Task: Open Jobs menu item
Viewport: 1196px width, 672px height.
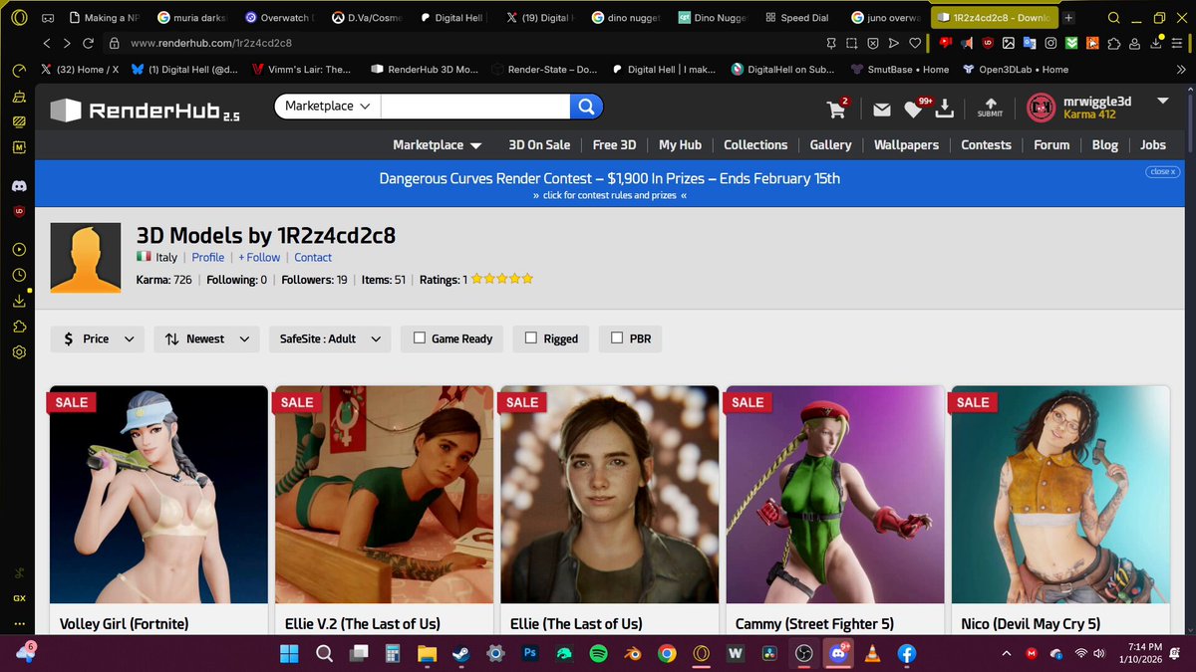Action: click(x=1153, y=144)
